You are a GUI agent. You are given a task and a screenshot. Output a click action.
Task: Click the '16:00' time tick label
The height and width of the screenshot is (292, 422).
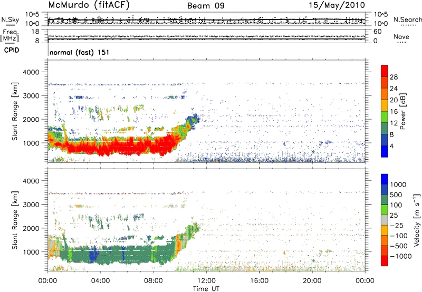pos(259,281)
